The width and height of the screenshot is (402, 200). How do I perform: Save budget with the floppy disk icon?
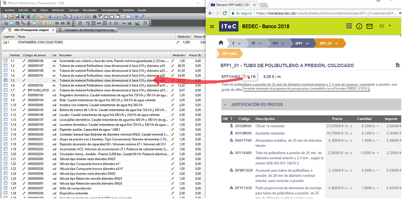click(17, 17)
